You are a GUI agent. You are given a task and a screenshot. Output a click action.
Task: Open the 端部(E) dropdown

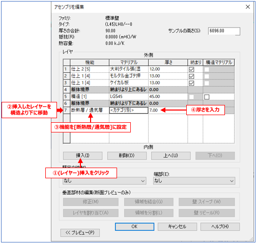pyautogui.click(x=194, y=181)
